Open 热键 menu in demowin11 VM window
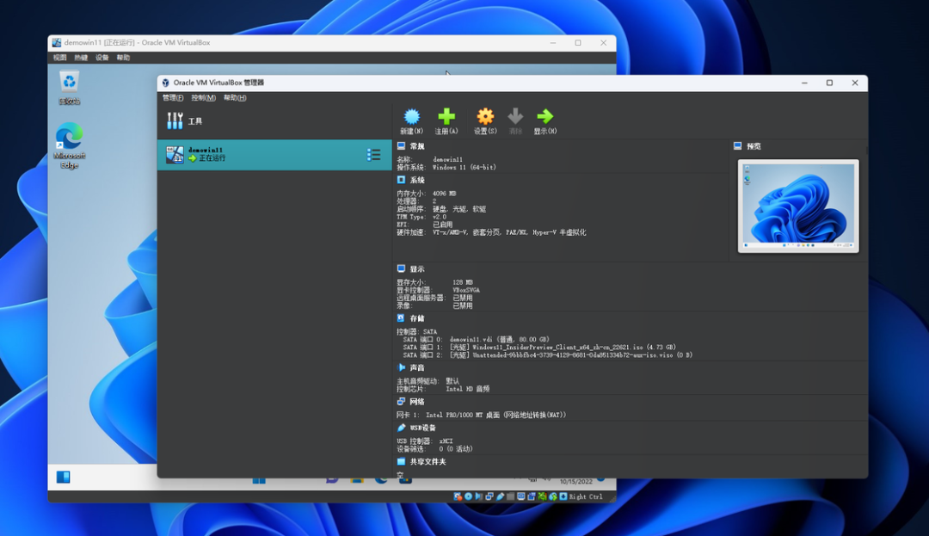Viewport: 929px width, 536px height. (81, 58)
